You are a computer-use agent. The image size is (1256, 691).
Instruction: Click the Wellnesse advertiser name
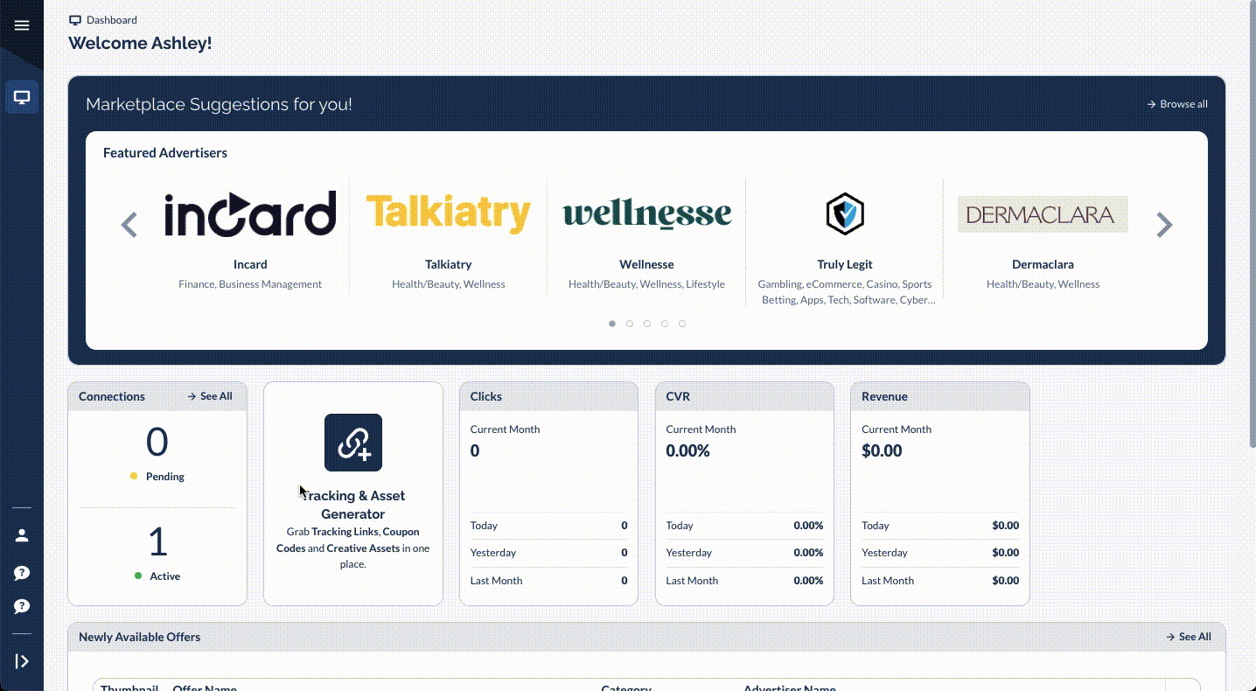click(646, 264)
